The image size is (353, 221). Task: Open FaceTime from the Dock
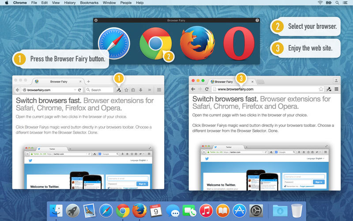point(189,211)
